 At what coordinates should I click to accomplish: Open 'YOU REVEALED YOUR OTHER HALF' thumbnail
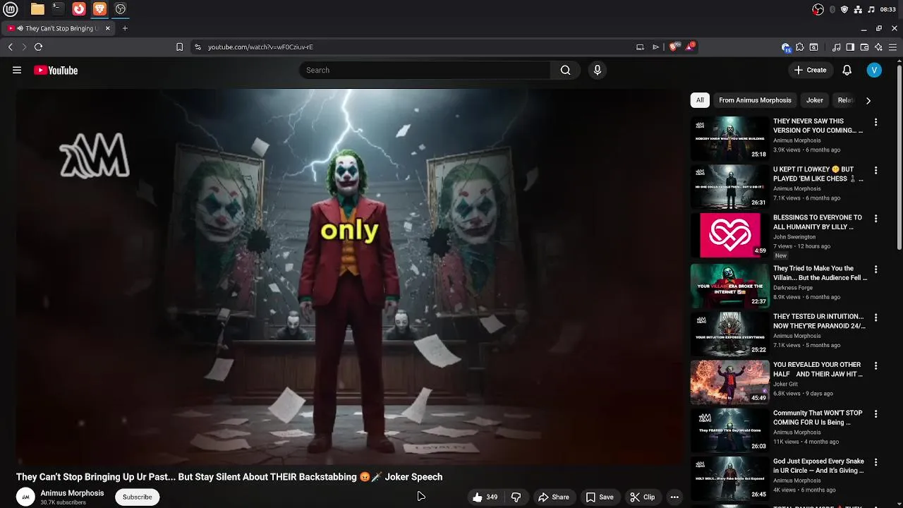click(729, 382)
